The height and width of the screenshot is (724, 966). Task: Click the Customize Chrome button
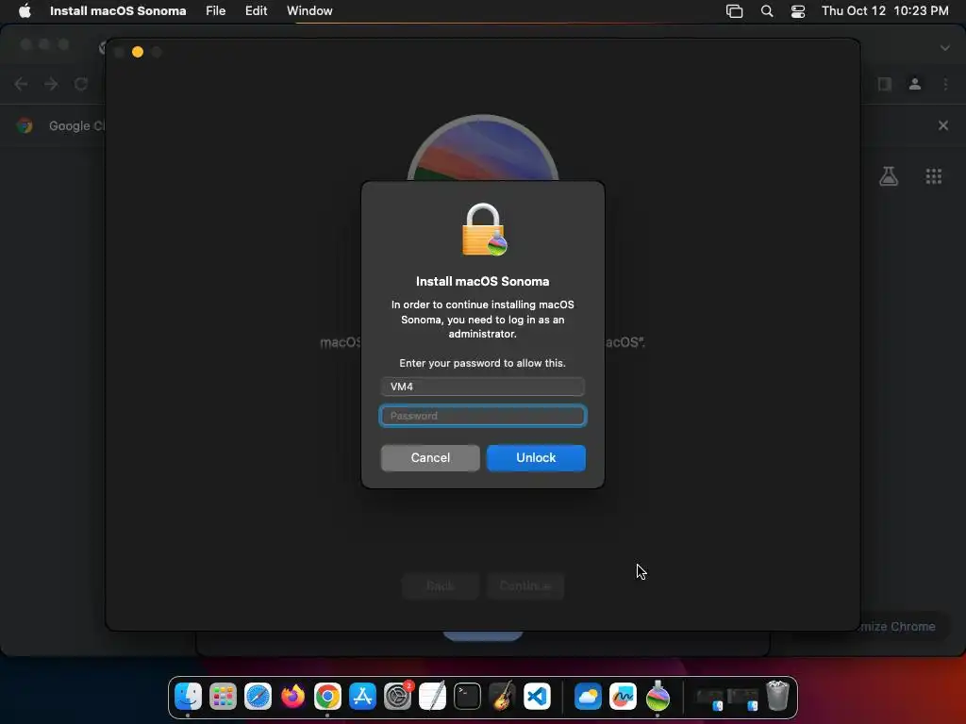coord(897,626)
